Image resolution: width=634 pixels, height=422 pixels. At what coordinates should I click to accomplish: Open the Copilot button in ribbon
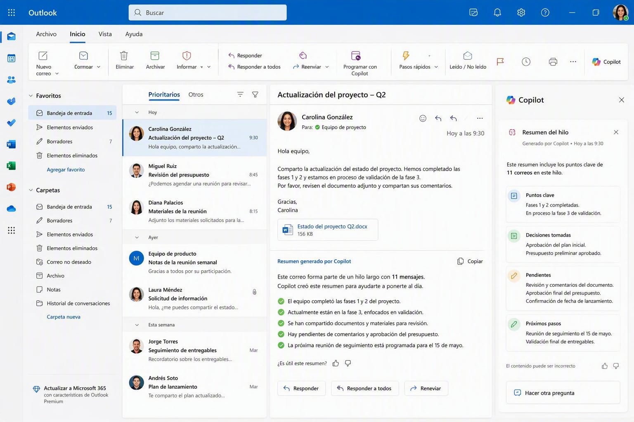(606, 62)
